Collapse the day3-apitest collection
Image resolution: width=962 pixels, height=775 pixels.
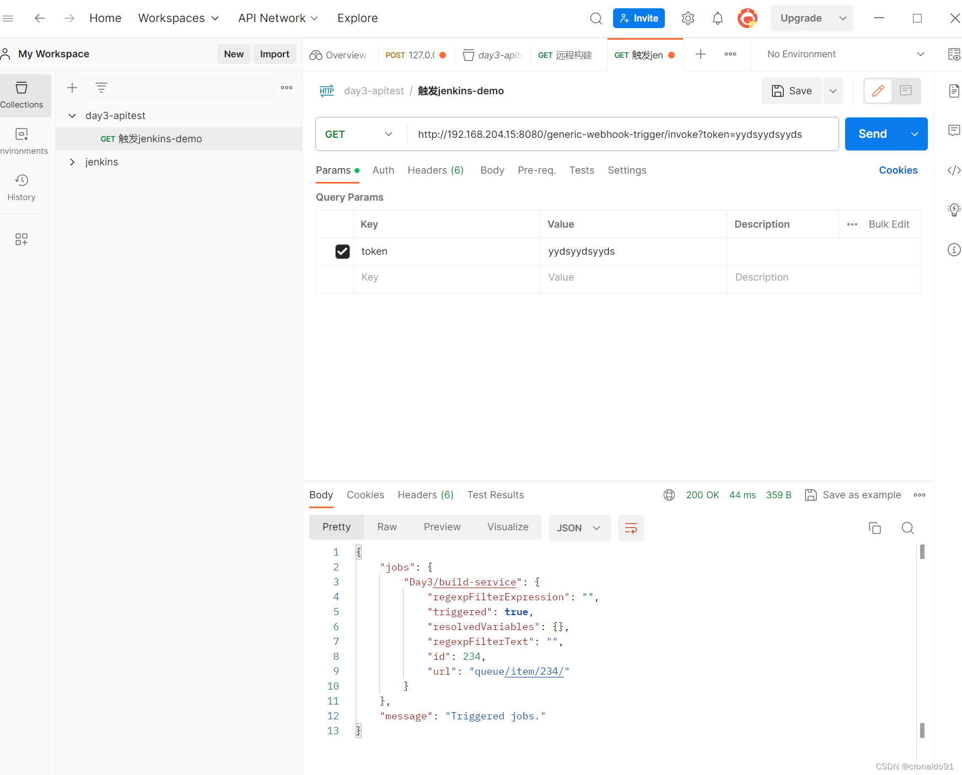coord(72,116)
